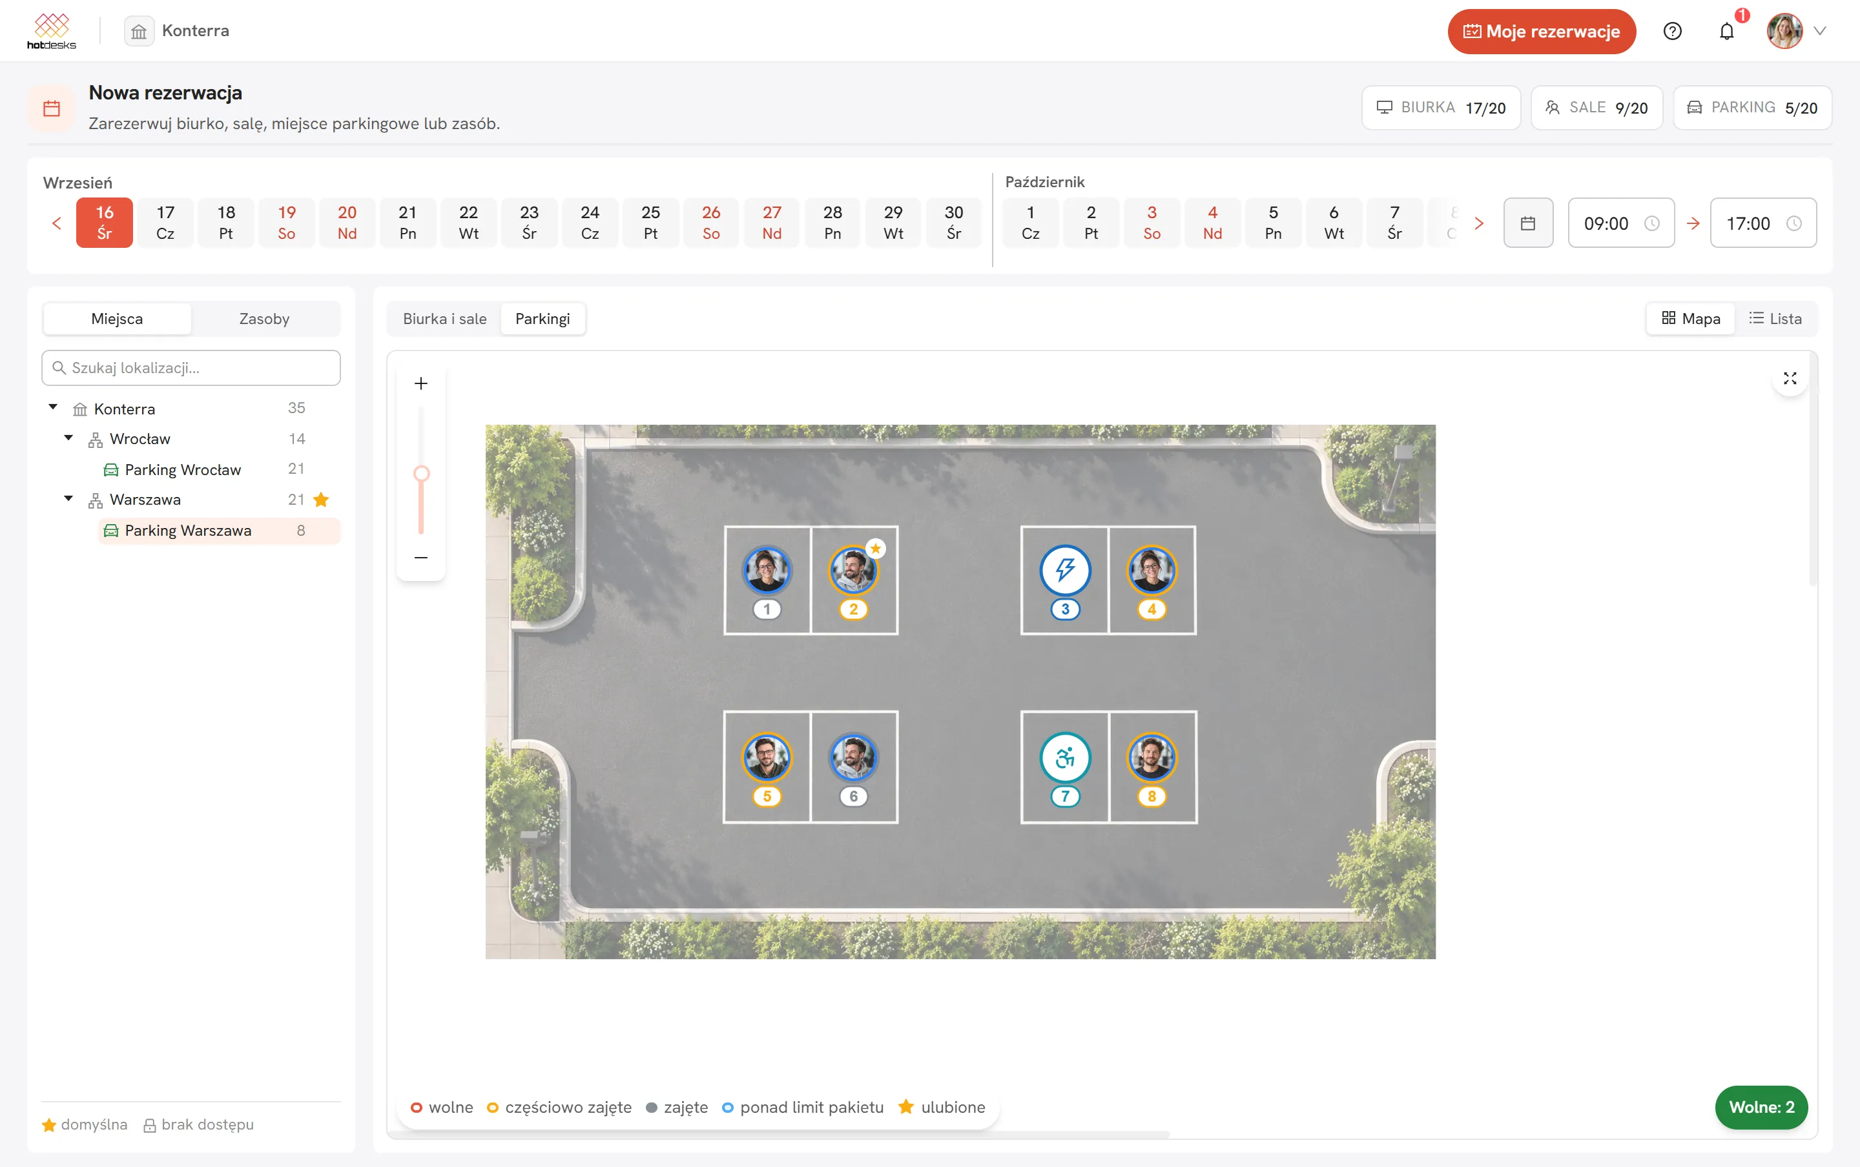Switch to Miejsca tab
The image size is (1860, 1167).
tap(117, 319)
